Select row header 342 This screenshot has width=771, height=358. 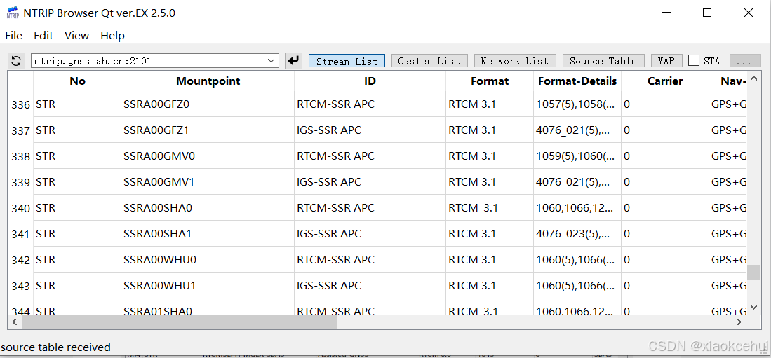point(20,260)
